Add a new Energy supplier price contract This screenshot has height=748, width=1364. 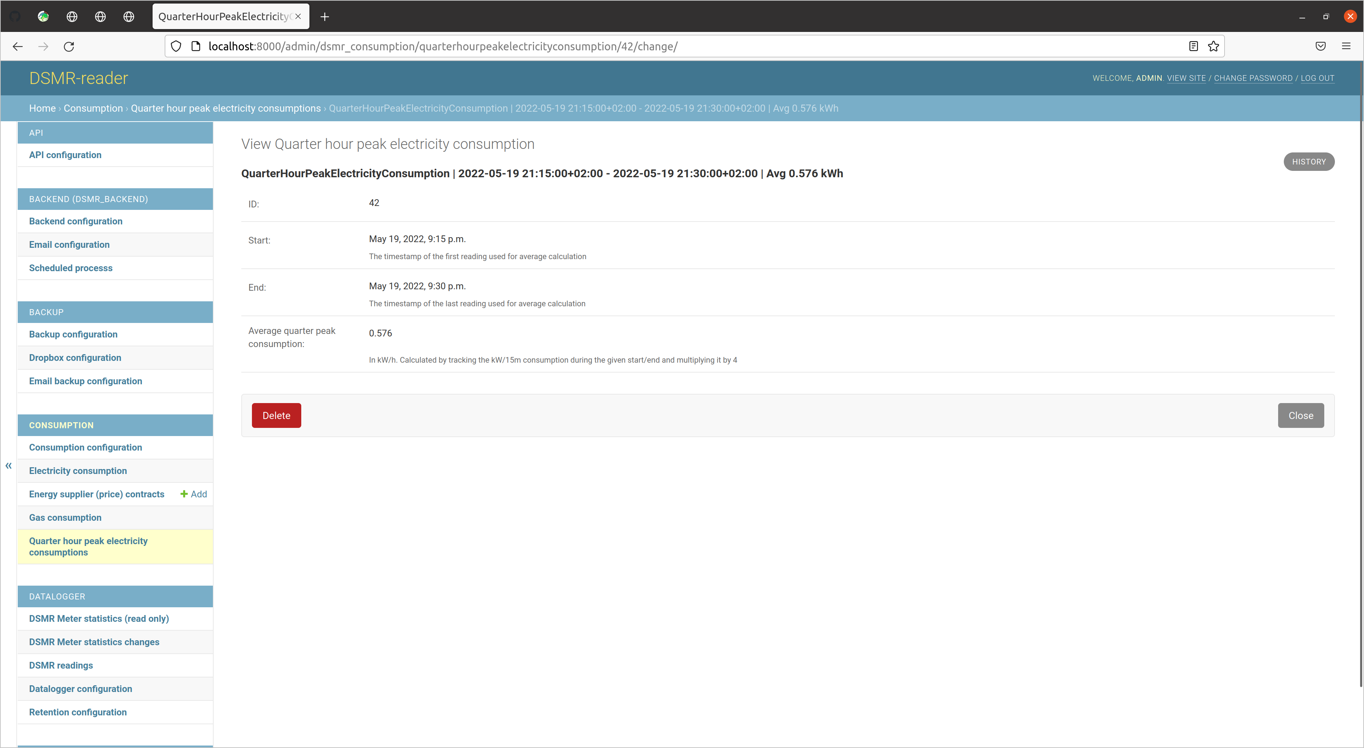[193, 493]
